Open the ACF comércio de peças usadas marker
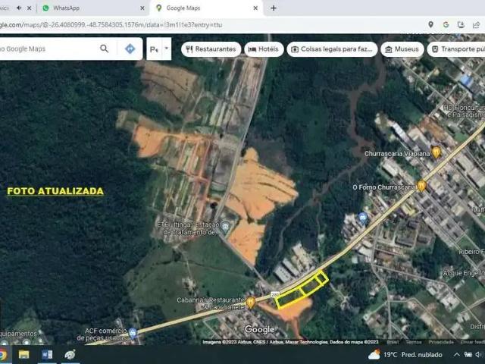Viewport: 485px width, 364px height. click(x=133, y=333)
